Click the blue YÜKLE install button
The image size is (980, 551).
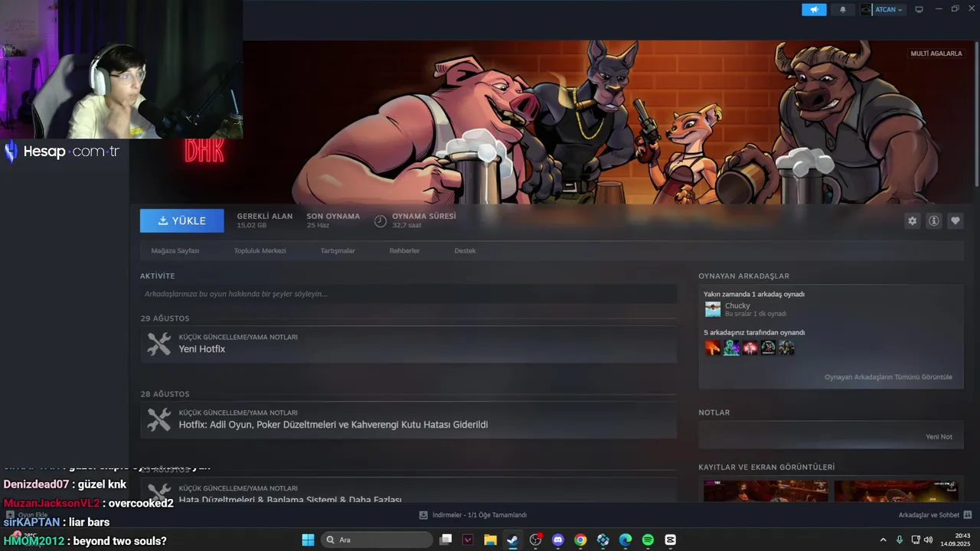[x=182, y=220]
